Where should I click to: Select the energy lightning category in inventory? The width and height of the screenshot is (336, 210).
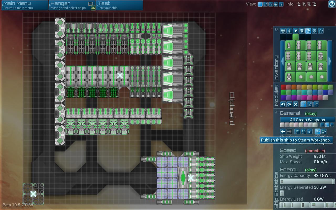[x=289, y=31]
